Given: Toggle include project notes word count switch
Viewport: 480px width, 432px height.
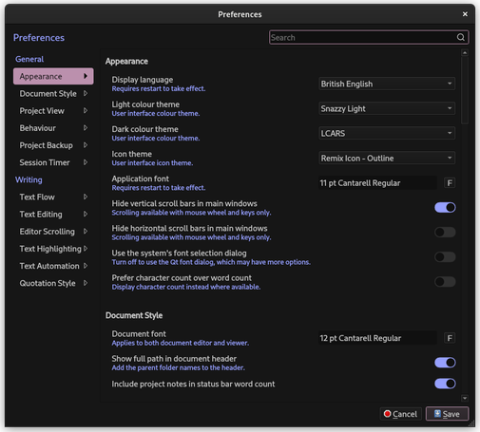Looking at the screenshot, I should pyautogui.click(x=445, y=384).
